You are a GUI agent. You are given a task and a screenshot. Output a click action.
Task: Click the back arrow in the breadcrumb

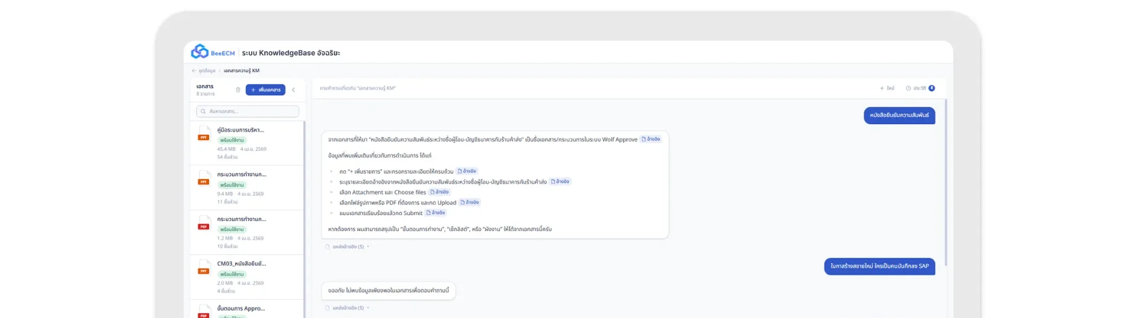tap(194, 70)
